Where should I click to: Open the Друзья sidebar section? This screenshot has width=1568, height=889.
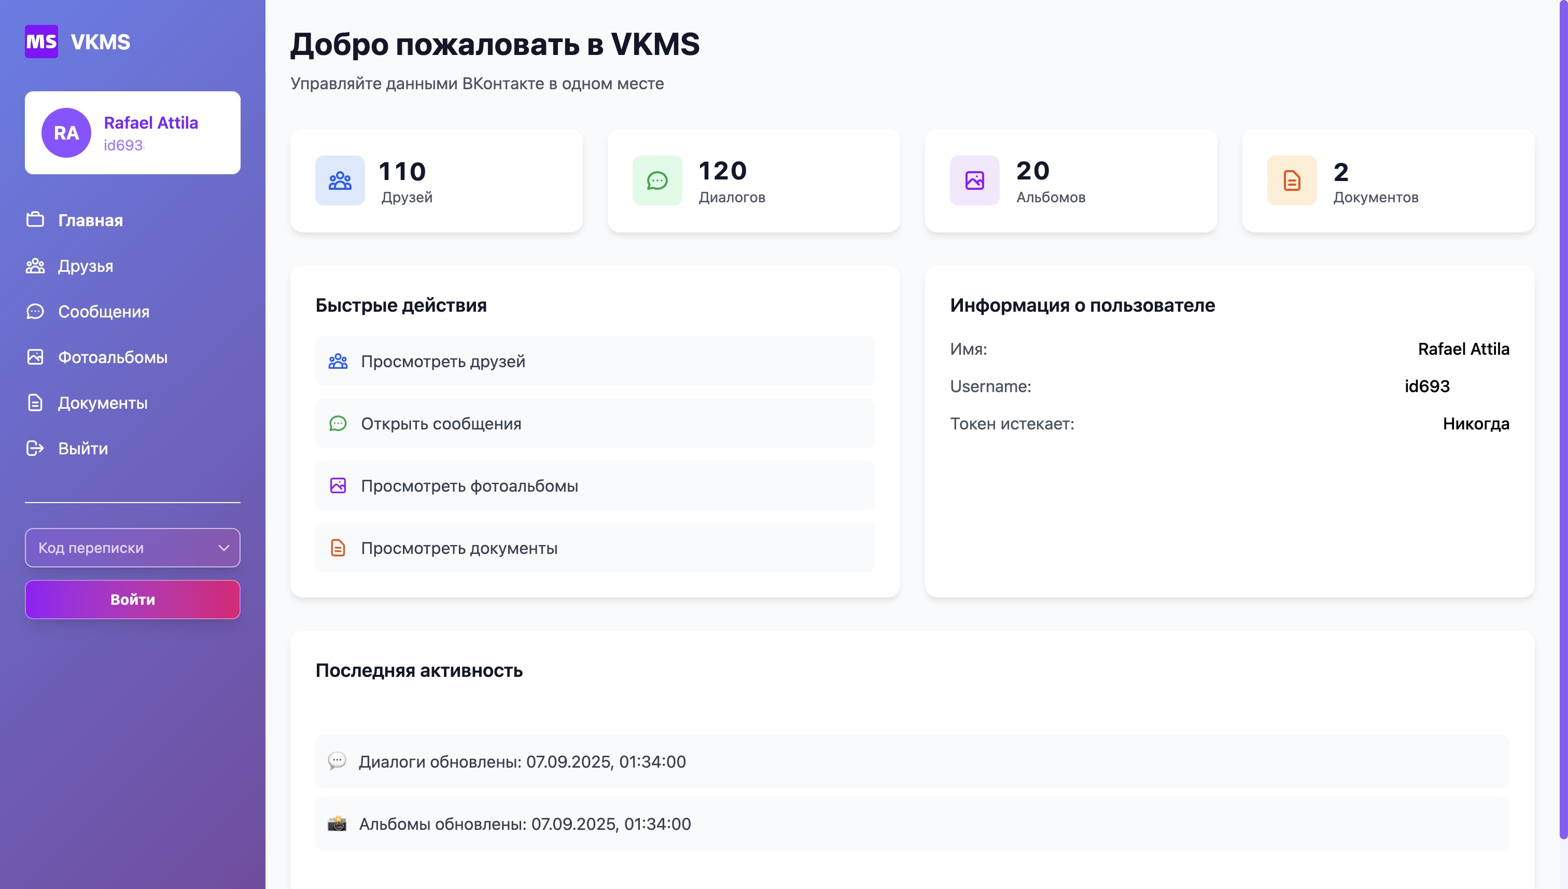click(85, 266)
